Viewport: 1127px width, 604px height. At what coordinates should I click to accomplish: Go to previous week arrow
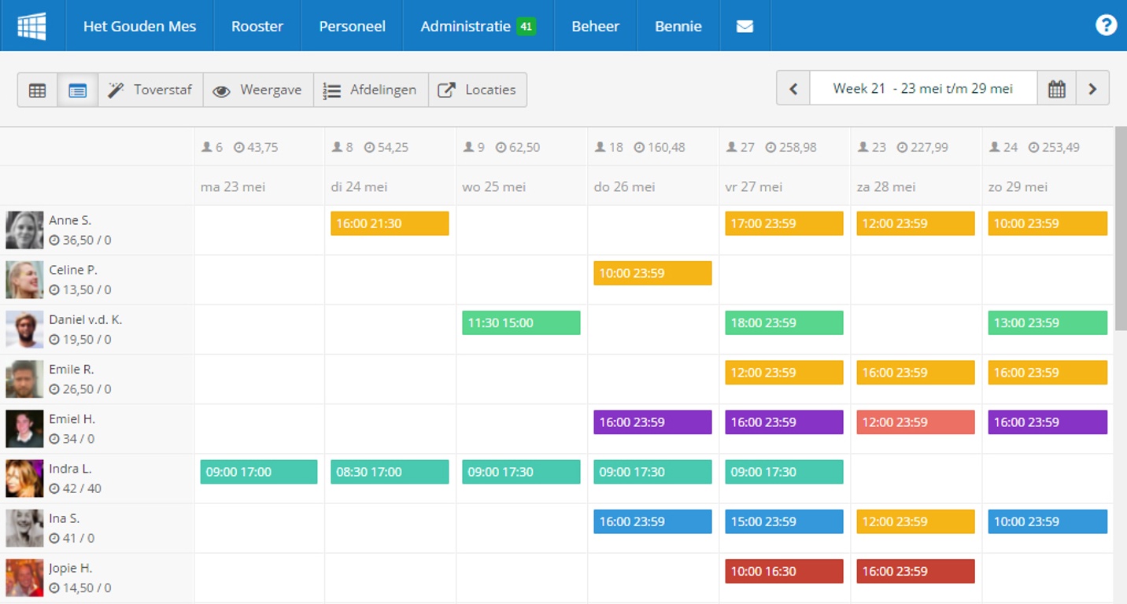[x=793, y=89]
